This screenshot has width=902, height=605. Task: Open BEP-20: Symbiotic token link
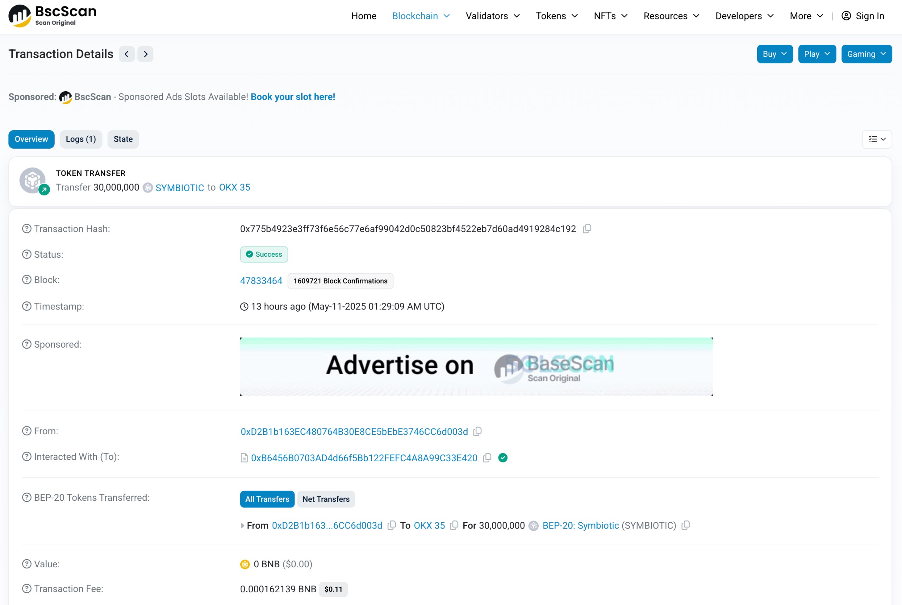coord(581,525)
